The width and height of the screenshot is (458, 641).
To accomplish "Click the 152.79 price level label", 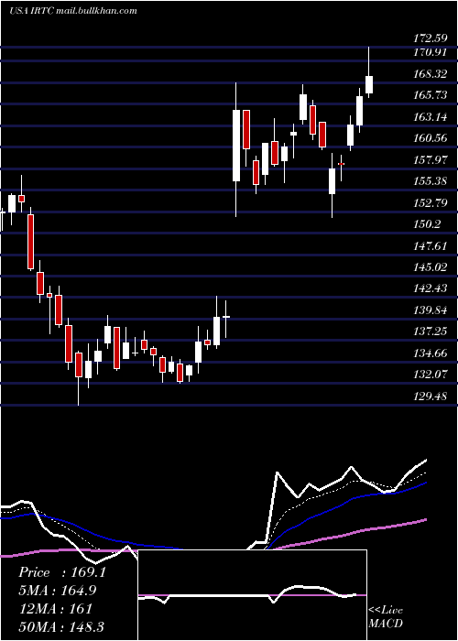I will 431,202.
